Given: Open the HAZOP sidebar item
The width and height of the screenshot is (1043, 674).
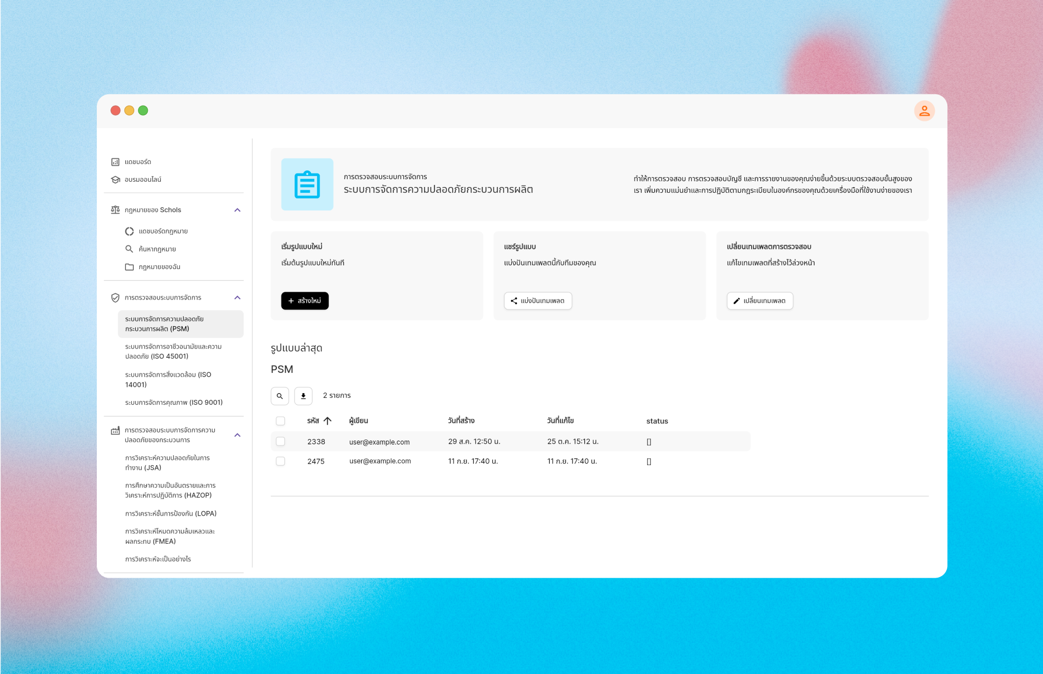Looking at the screenshot, I should coord(170,490).
